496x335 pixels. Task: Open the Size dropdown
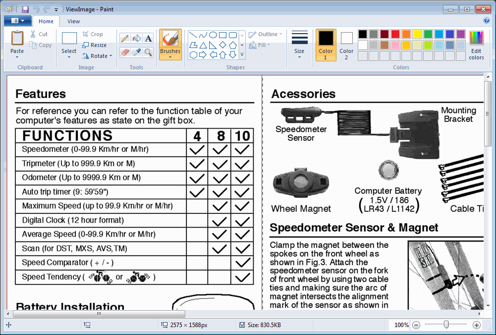pyautogui.click(x=299, y=44)
